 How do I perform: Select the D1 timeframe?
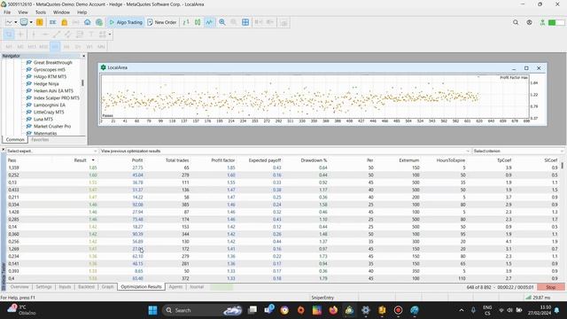(x=78, y=47)
